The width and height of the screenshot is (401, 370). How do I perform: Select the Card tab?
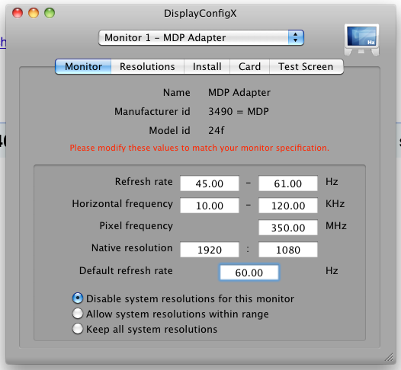249,67
